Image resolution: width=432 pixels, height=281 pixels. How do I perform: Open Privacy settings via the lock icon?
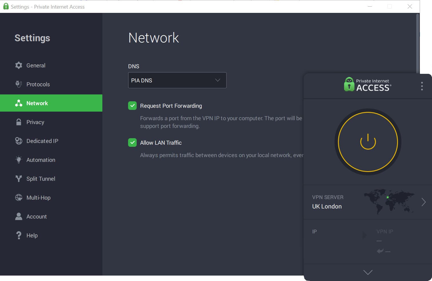coord(19,122)
